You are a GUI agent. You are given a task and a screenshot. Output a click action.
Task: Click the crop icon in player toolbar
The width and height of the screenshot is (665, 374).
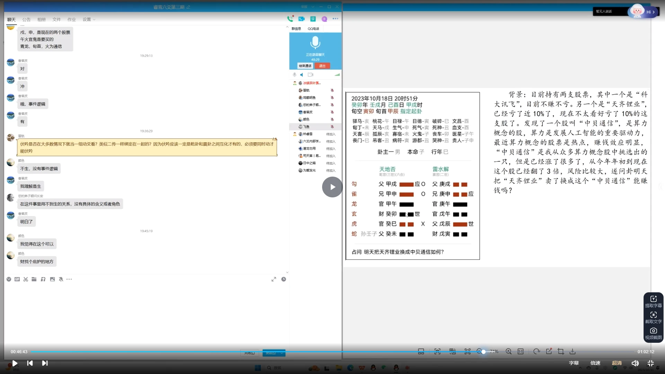coord(561,351)
